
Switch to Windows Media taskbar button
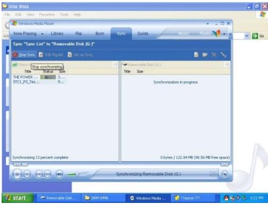(x=148, y=198)
